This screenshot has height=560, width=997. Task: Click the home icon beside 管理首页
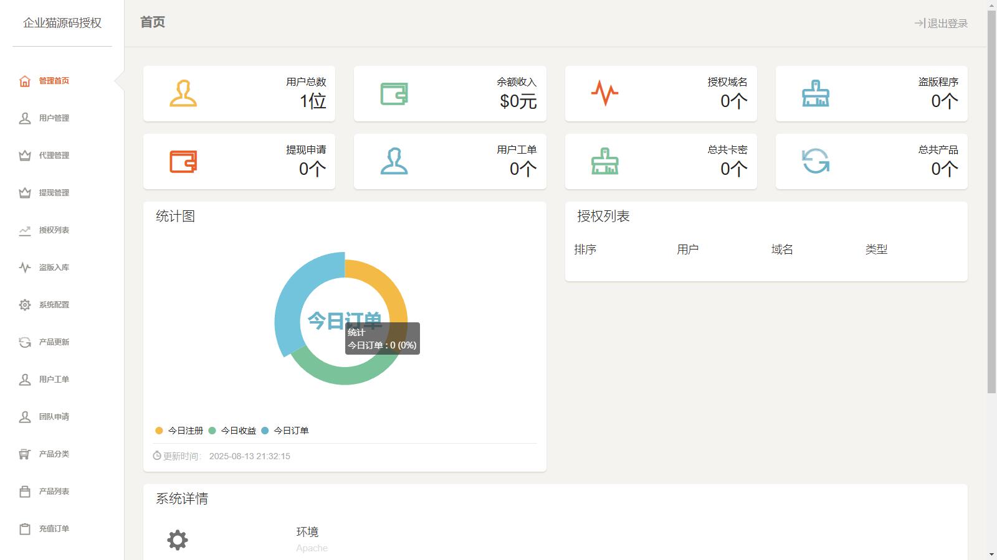(25, 81)
